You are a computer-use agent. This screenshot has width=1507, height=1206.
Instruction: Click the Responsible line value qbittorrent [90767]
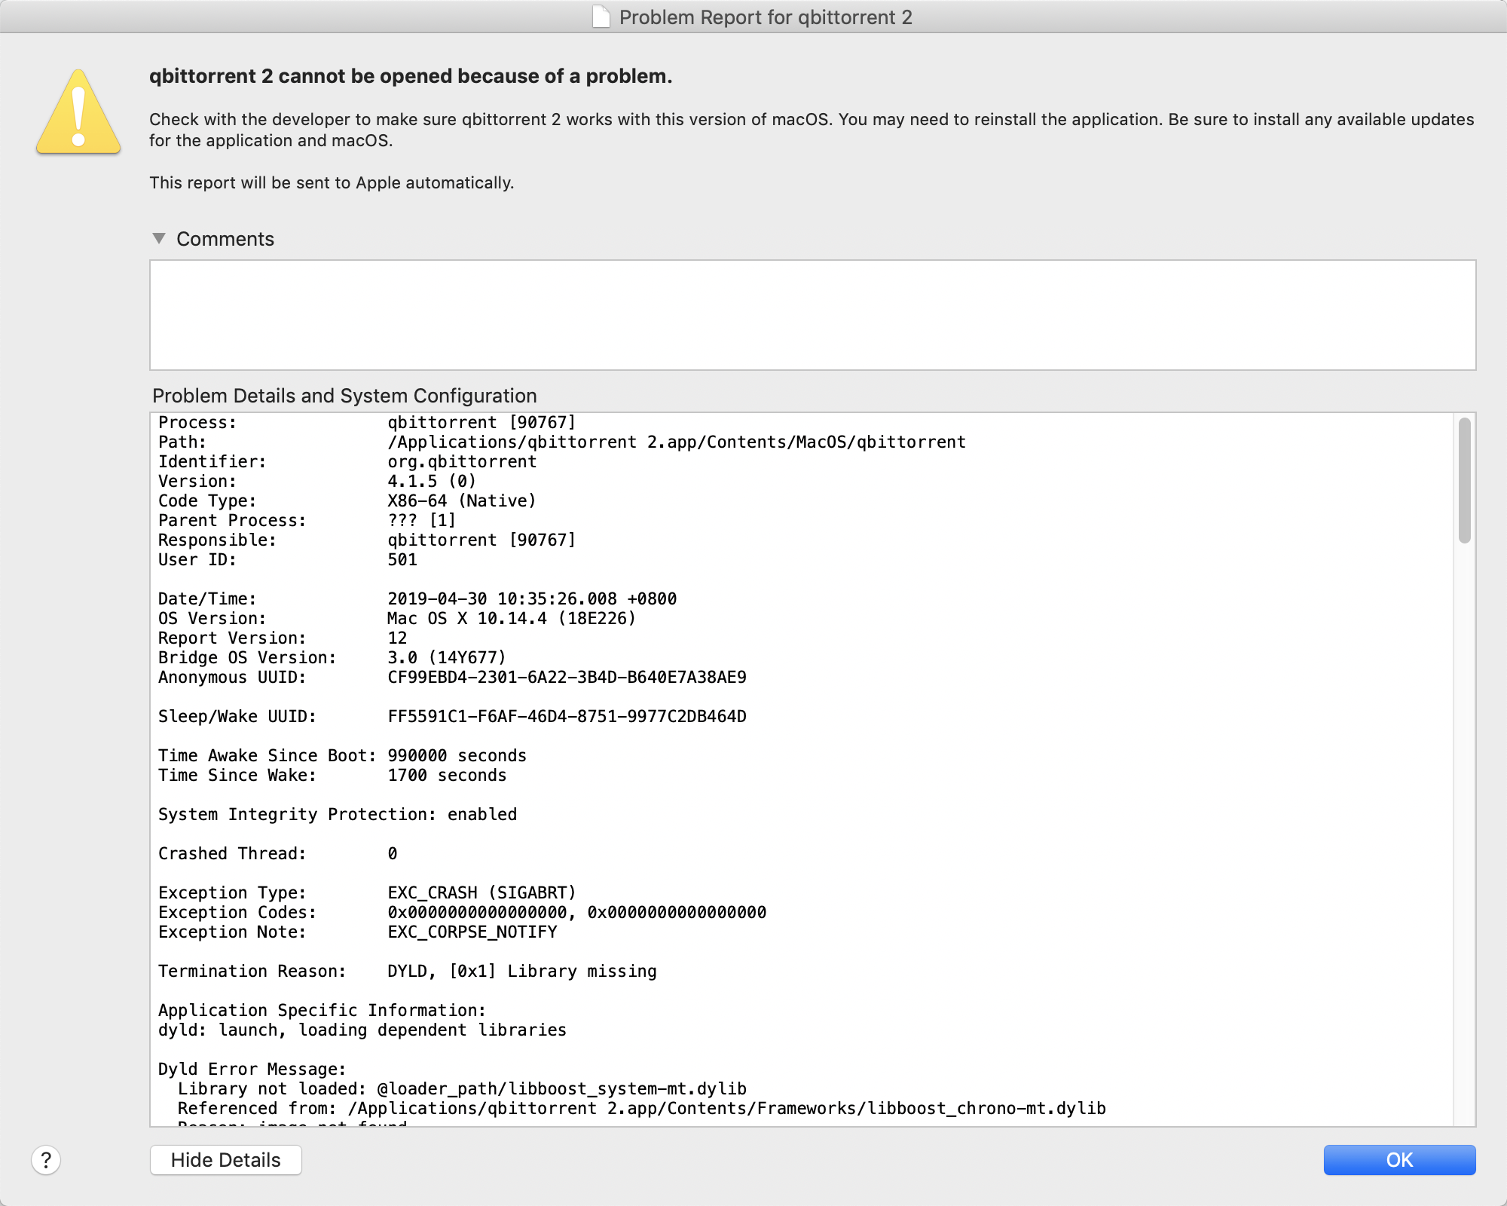(x=481, y=540)
